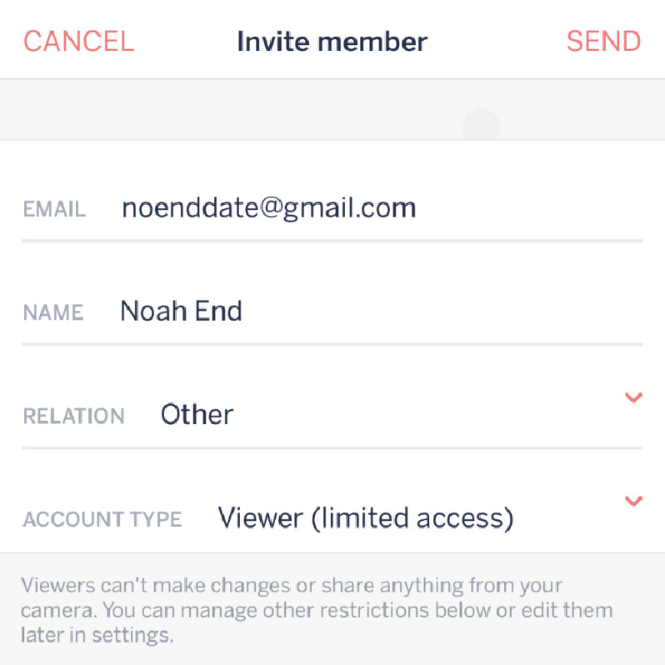Expand the Relation dropdown chevron
This screenshot has height=665, width=665.
[x=633, y=397]
